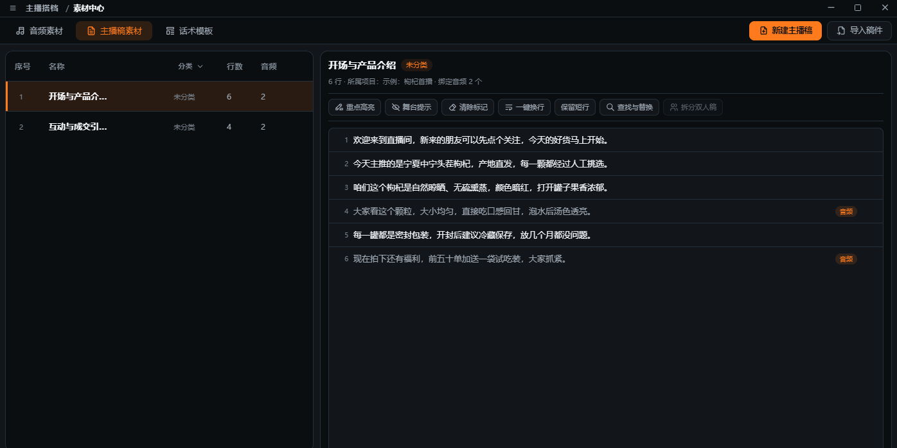Click 主播搭档 breadcrumb link
897x448 pixels.
pyautogui.click(x=42, y=8)
